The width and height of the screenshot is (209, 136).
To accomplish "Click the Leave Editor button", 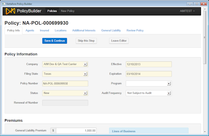I will coord(119,41).
